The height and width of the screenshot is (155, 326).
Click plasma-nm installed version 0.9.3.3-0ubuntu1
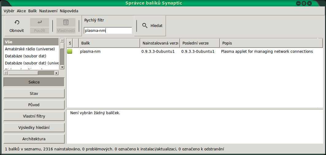(158, 51)
